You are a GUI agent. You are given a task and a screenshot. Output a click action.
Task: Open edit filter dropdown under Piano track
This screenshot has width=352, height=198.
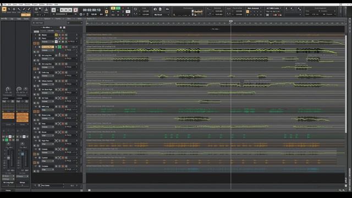pos(48,42)
